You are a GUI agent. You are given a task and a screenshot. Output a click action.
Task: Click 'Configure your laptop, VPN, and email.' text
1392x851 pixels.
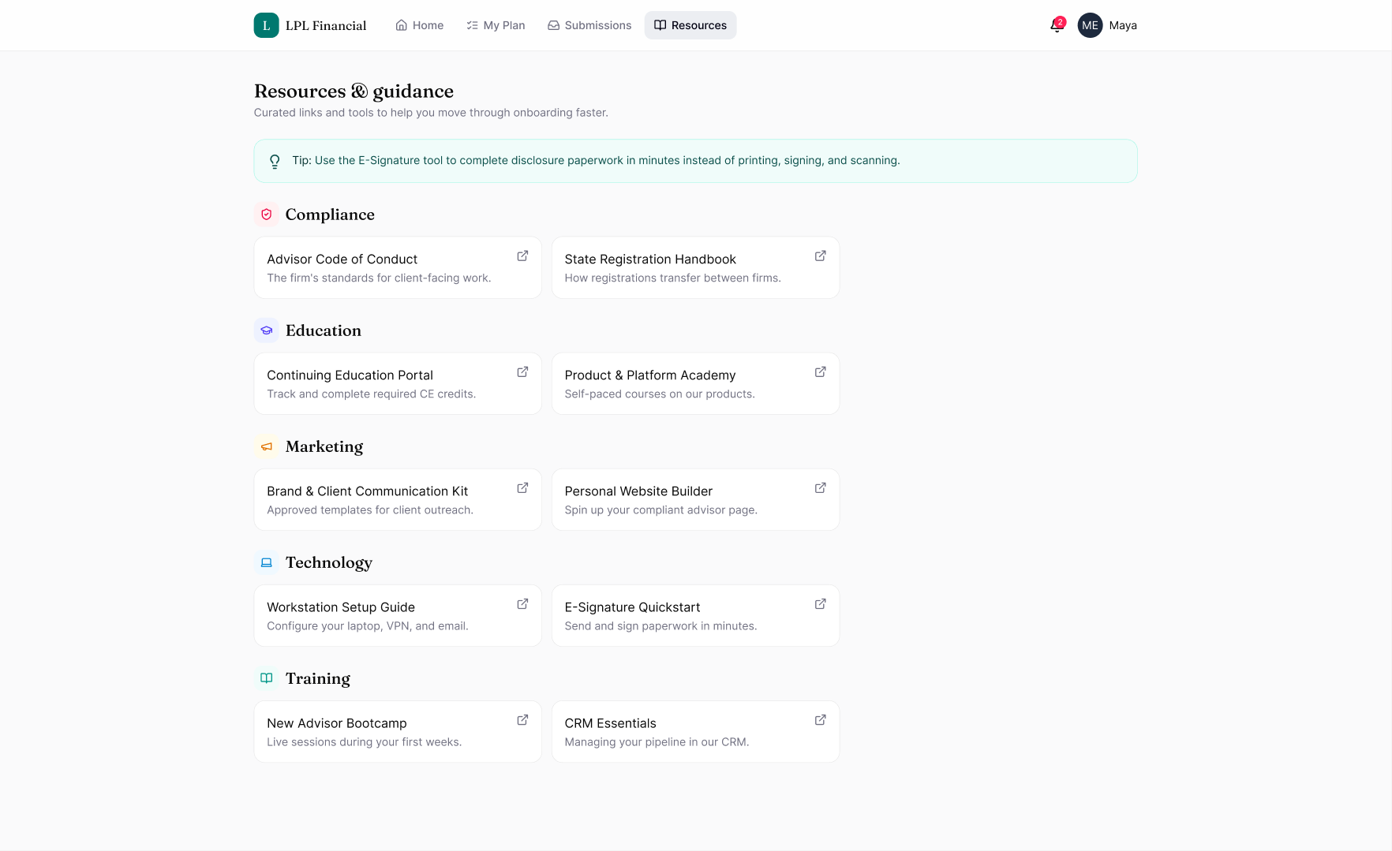368,625
